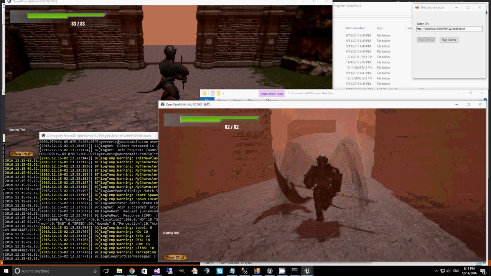Sort by the Size column header
The height and width of the screenshot is (276, 491).
410,28
